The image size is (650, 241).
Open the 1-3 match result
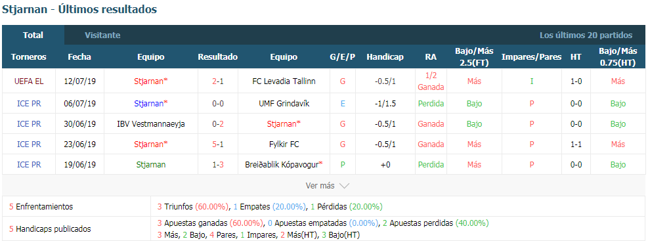point(218,165)
